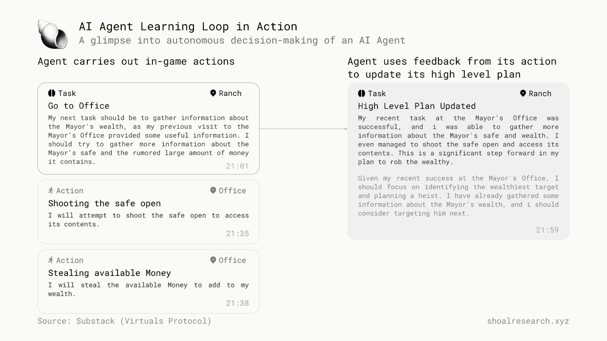The width and height of the screenshot is (607, 341).
Task: Toggle the small checkbox under Stealing available Money
Action: (x=78, y=280)
